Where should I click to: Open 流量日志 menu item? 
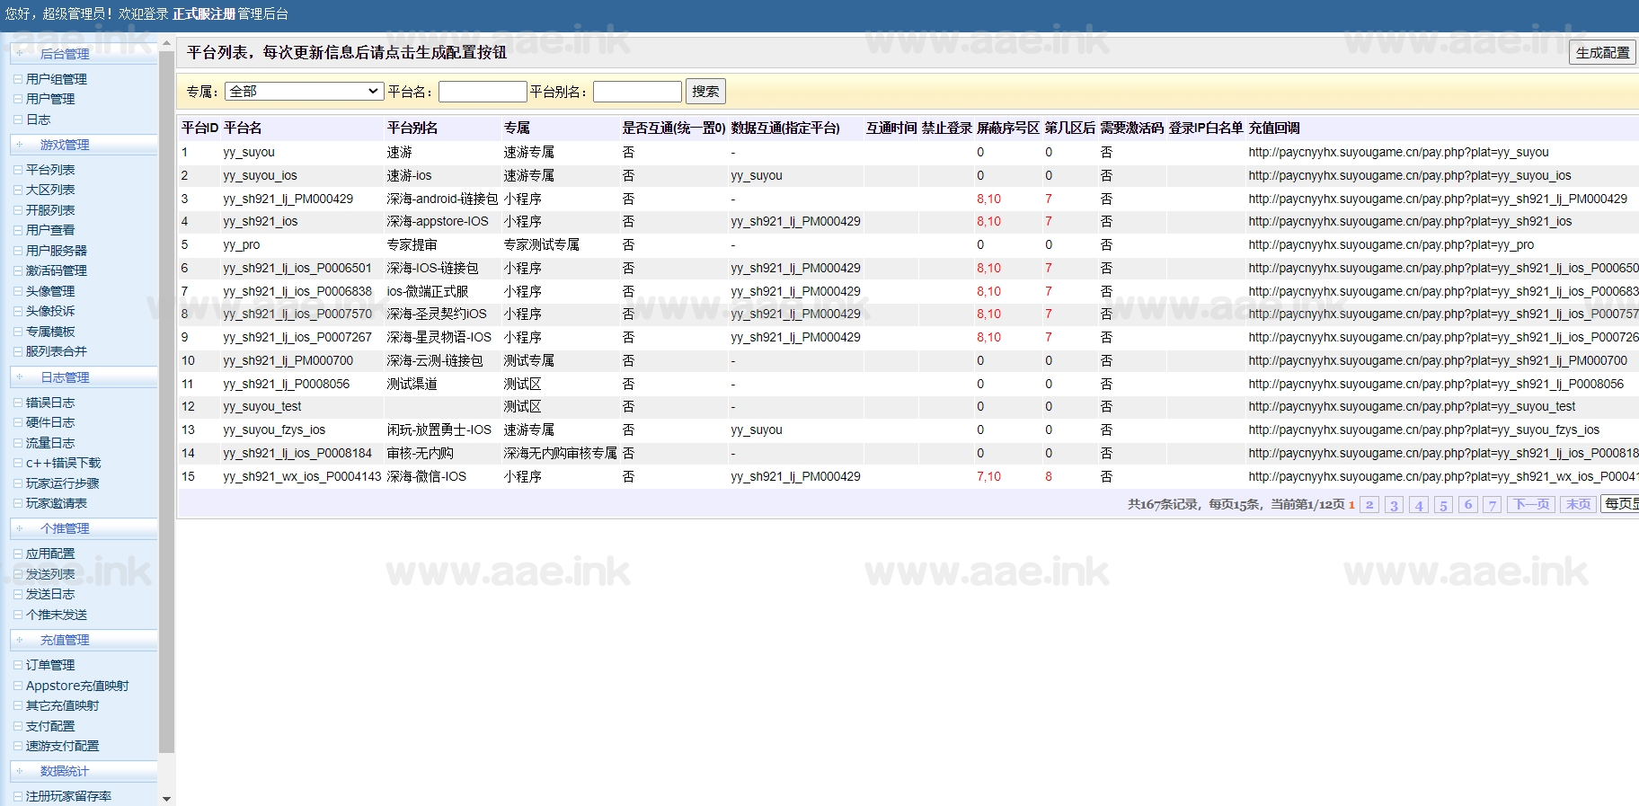click(x=50, y=443)
